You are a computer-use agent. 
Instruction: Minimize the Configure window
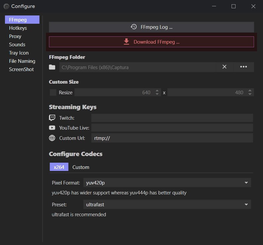[x=214, y=6]
